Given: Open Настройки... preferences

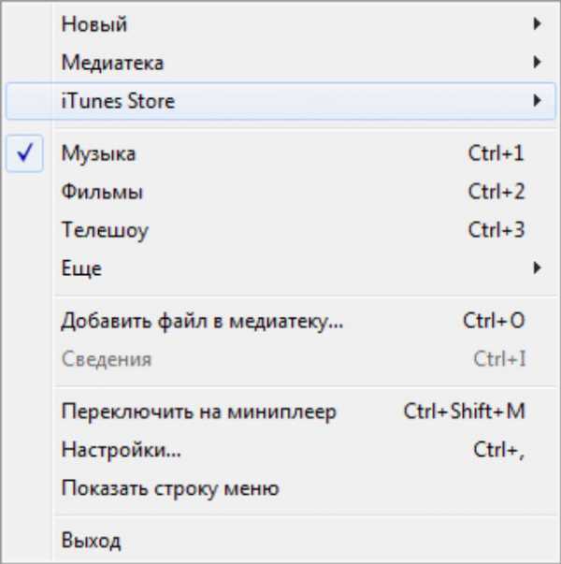Looking at the screenshot, I should (121, 450).
